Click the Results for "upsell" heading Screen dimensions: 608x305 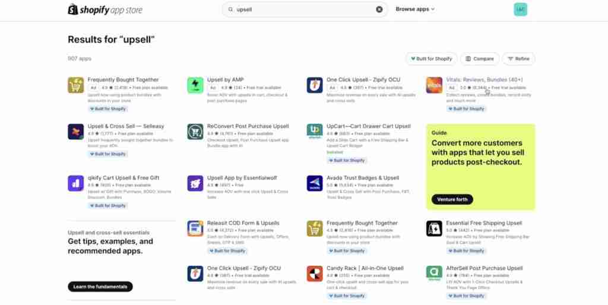pyautogui.click(x=111, y=40)
